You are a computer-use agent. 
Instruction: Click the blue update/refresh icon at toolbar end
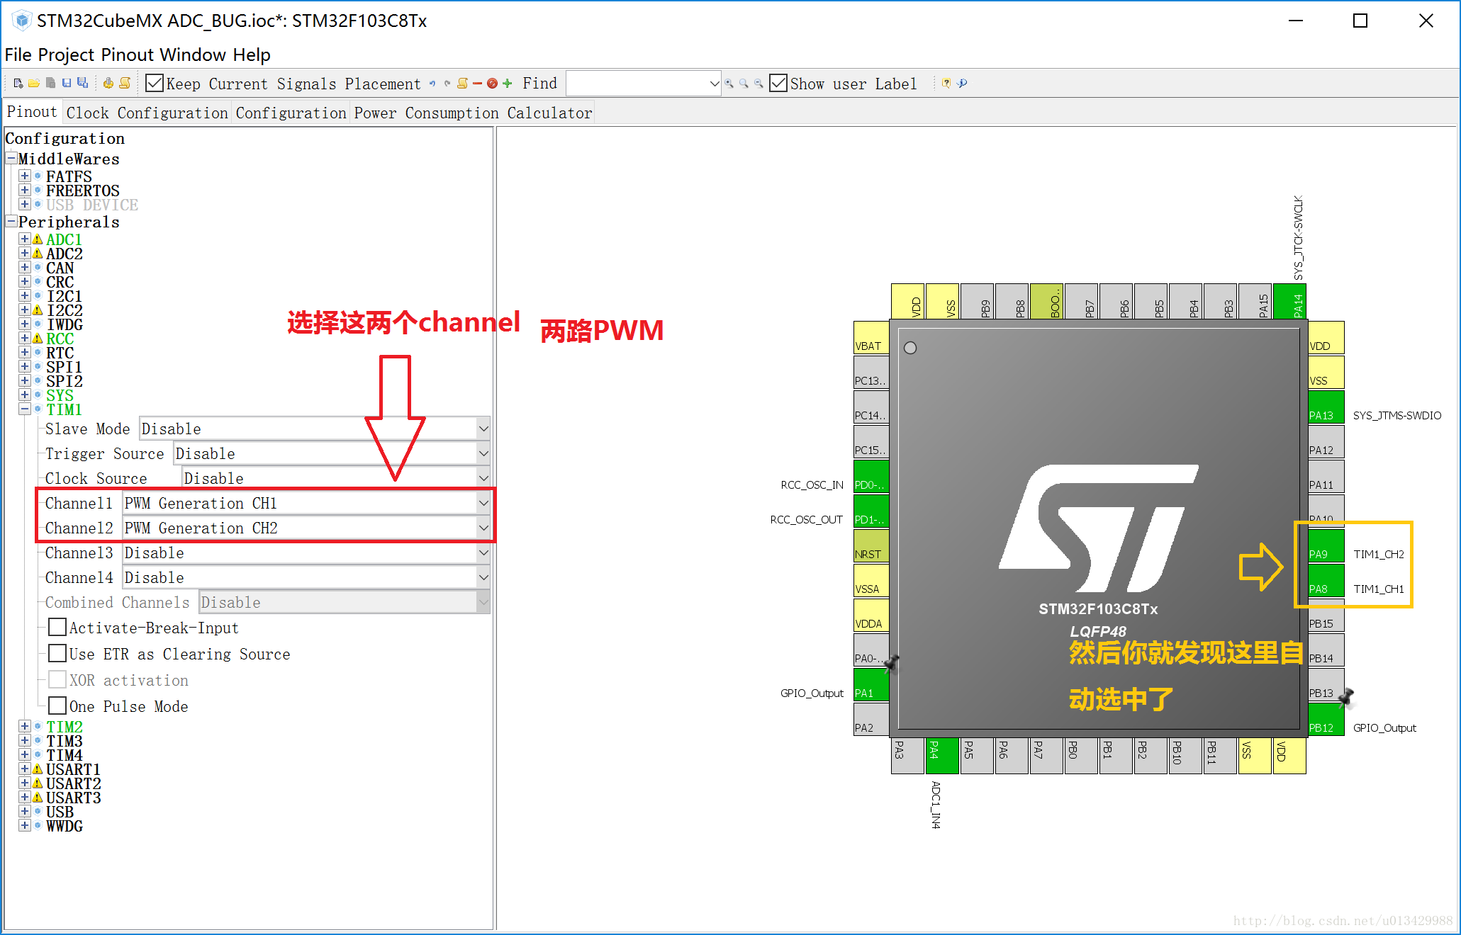tap(962, 84)
